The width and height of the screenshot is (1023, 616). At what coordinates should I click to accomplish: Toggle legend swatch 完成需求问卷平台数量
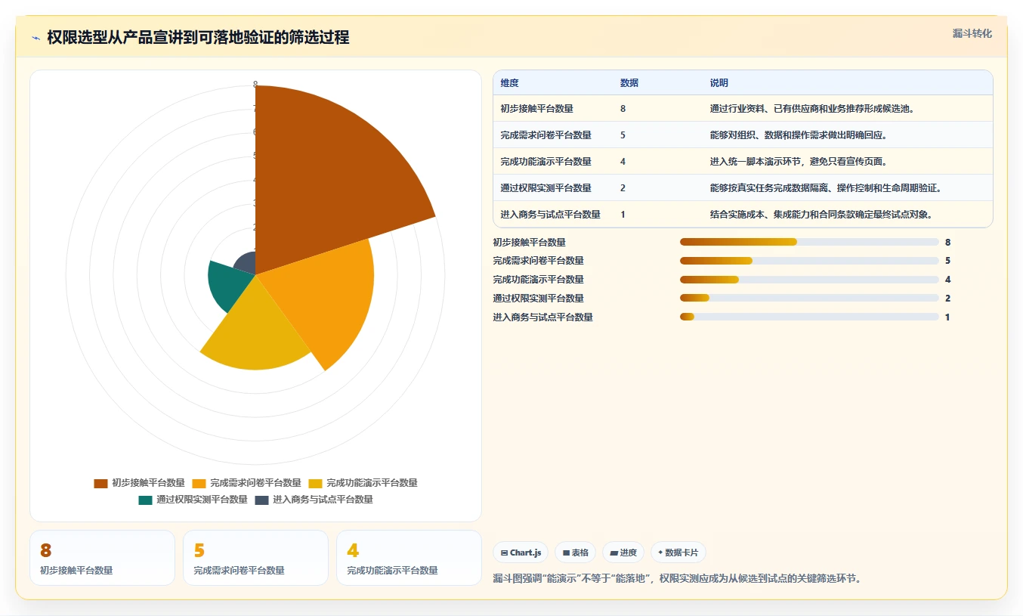199,483
